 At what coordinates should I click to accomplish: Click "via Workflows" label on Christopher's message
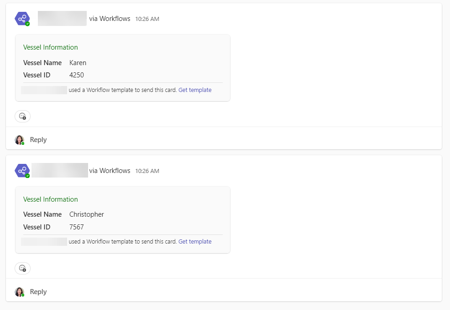pyautogui.click(x=110, y=171)
